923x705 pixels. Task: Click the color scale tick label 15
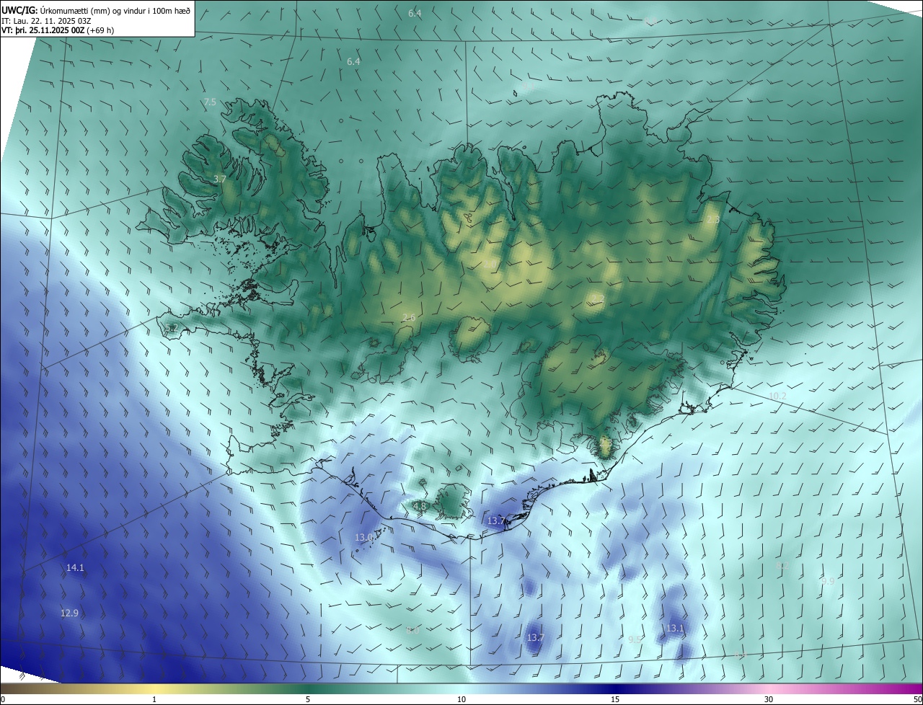tap(615, 699)
